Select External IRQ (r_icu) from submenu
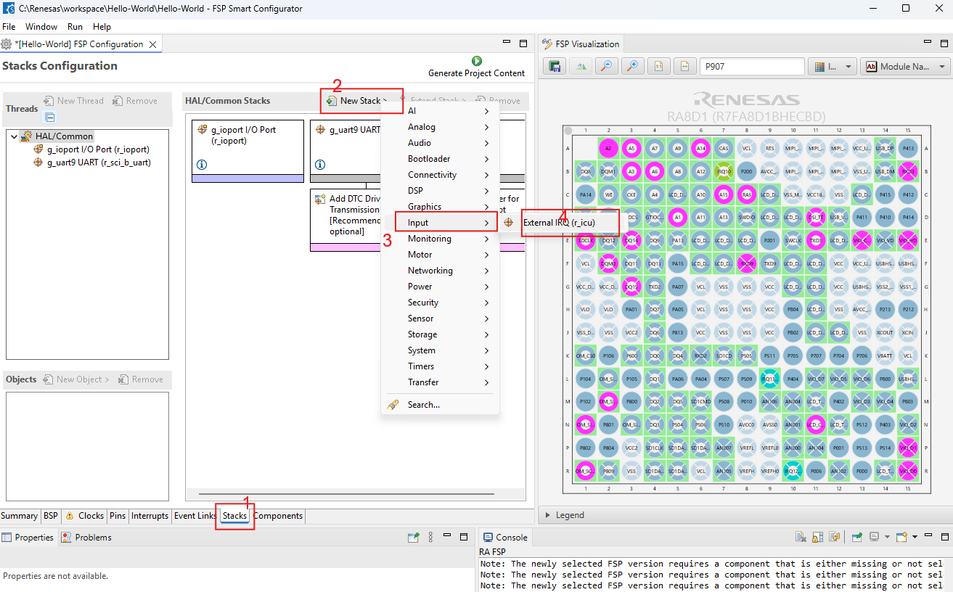This screenshot has height=592, width=953. pyautogui.click(x=558, y=223)
